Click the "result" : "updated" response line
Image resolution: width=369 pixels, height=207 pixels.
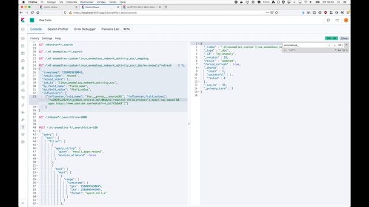[220, 61]
